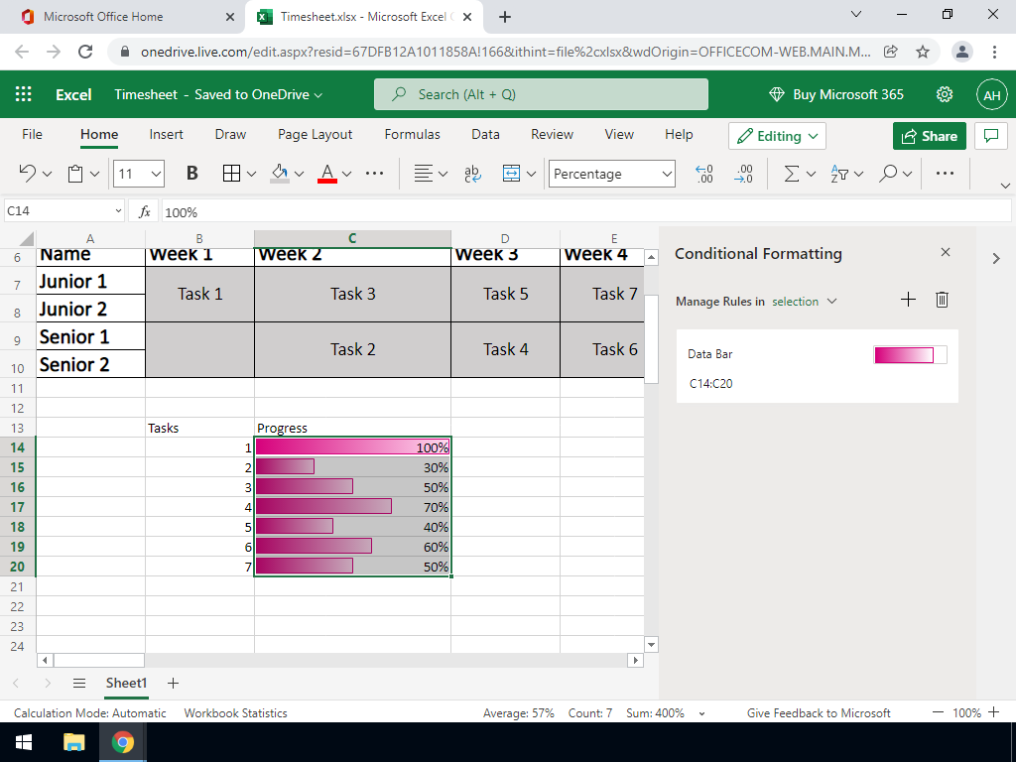Click the Decrease Decimal icon

pos(743,174)
